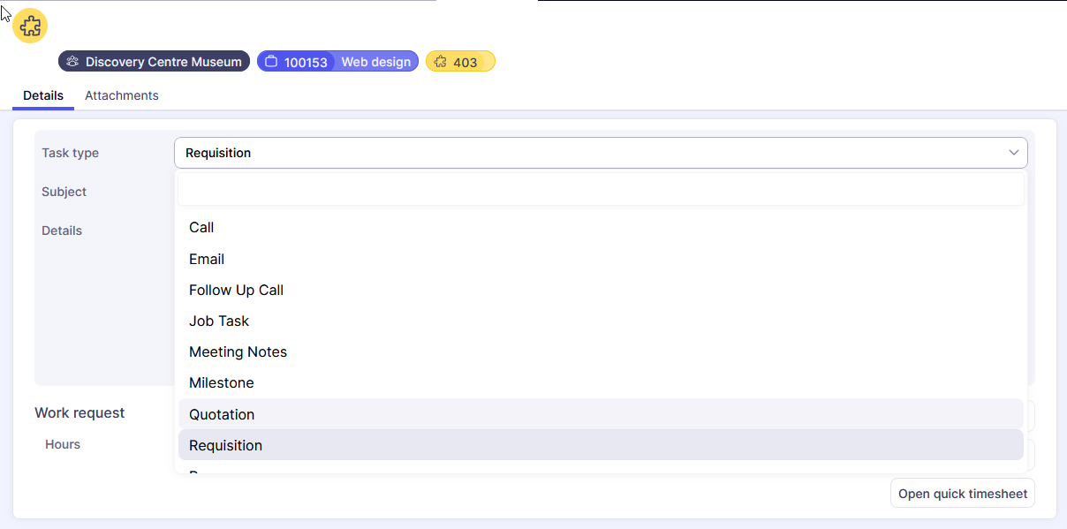Pick Meeting Notes task type
This screenshot has width=1067, height=529.
[x=238, y=351]
